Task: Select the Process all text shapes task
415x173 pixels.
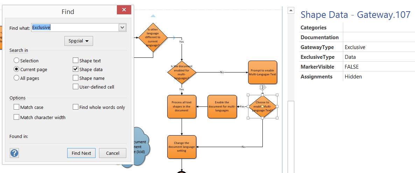Action: pyautogui.click(x=182, y=106)
